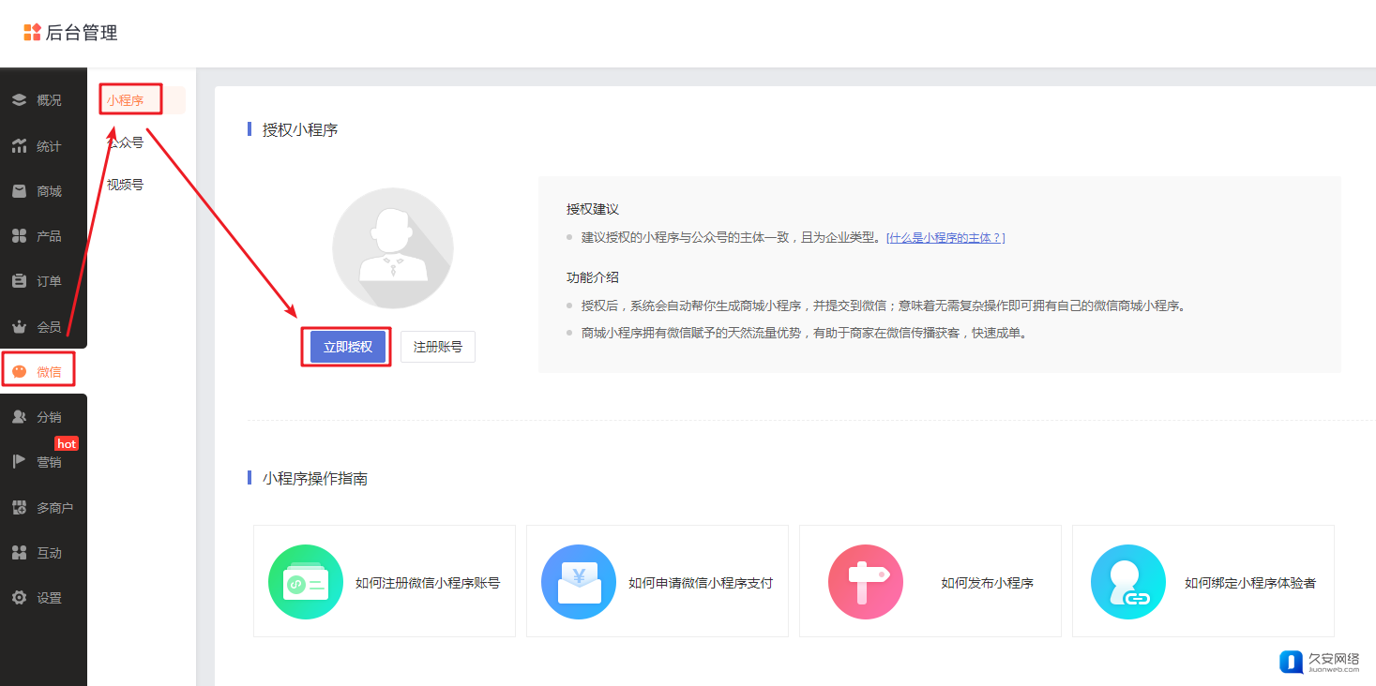This screenshot has width=1376, height=686.
Task: Open the 什么是小程序的主体 link
Action: [x=945, y=238]
